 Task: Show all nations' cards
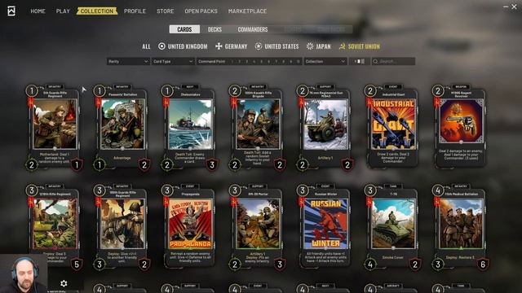click(x=146, y=46)
